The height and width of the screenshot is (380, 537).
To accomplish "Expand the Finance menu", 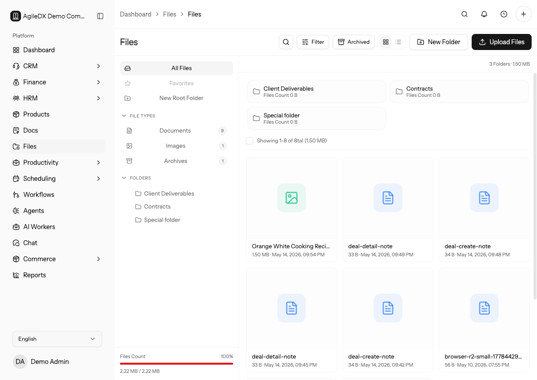I will click(x=57, y=82).
